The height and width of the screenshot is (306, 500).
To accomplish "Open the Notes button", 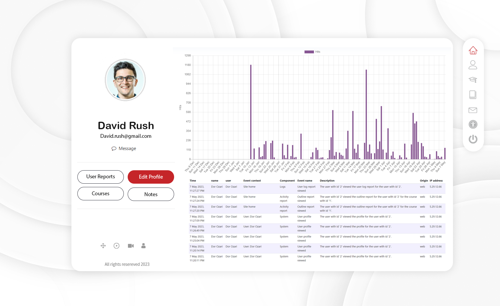I will (x=151, y=194).
